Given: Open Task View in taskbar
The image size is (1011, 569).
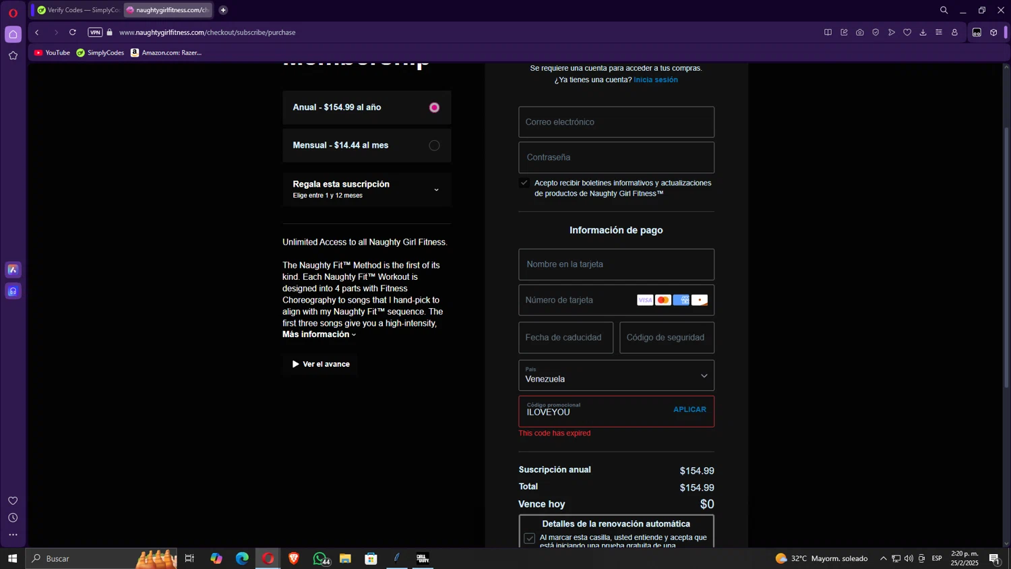Looking at the screenshot, I should tap(189, 558).
